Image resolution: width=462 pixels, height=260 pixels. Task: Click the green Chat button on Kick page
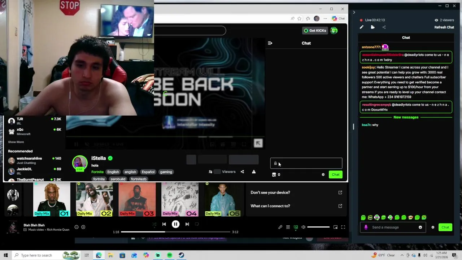click(x=336, y=175)
